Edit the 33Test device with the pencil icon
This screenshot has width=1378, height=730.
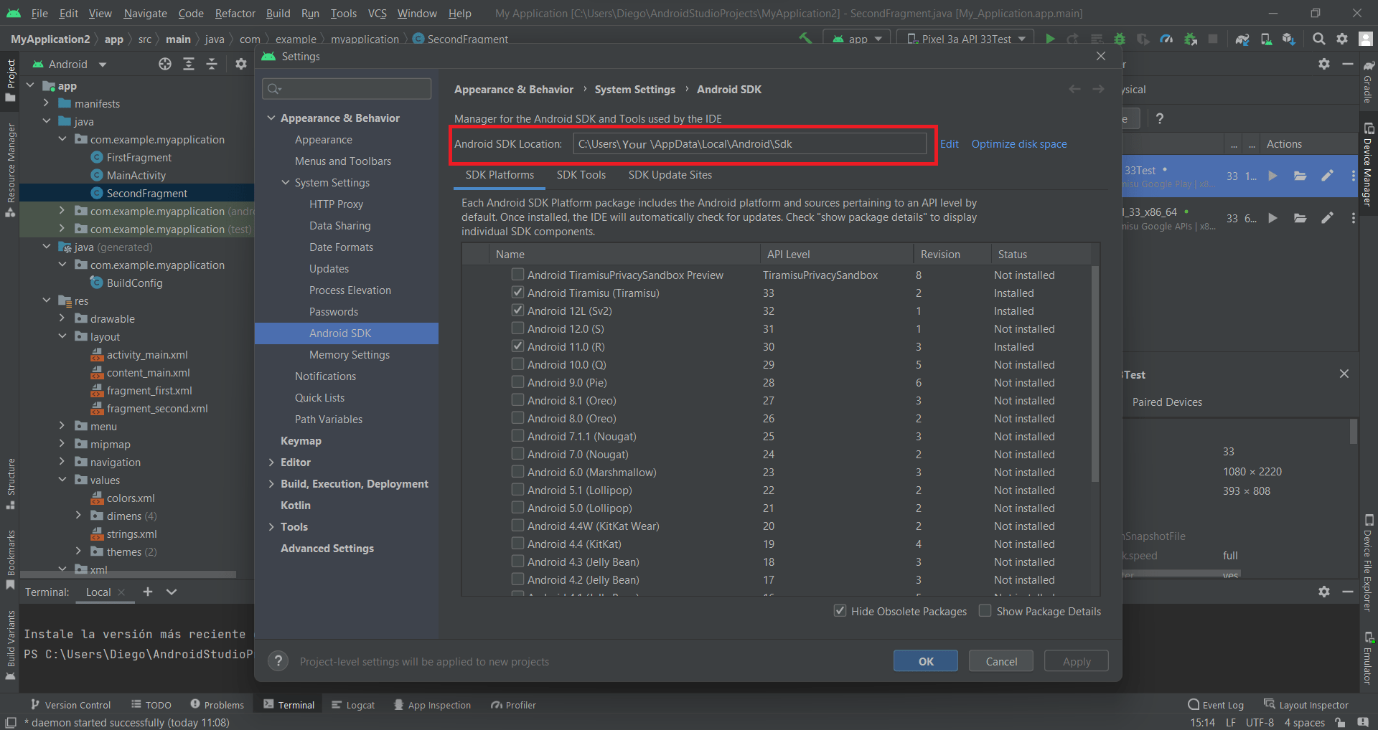click(1327, 176)
